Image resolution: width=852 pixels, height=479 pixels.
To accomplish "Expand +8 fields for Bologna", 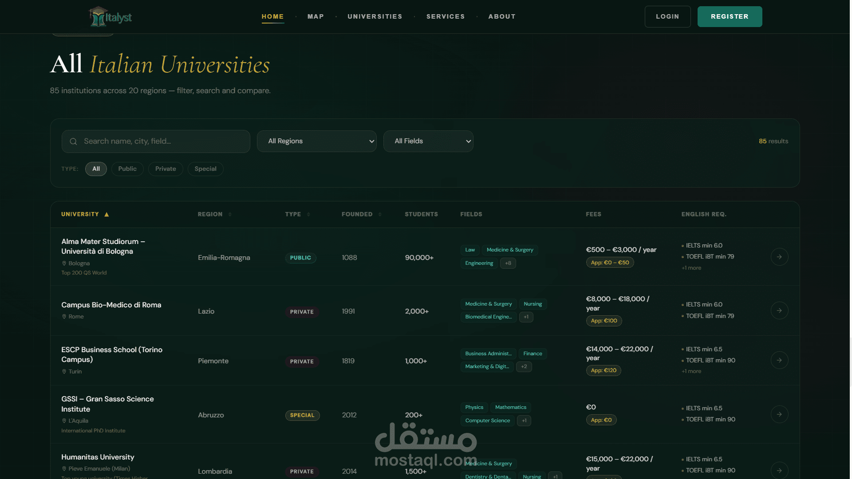I will coord(508,263).
